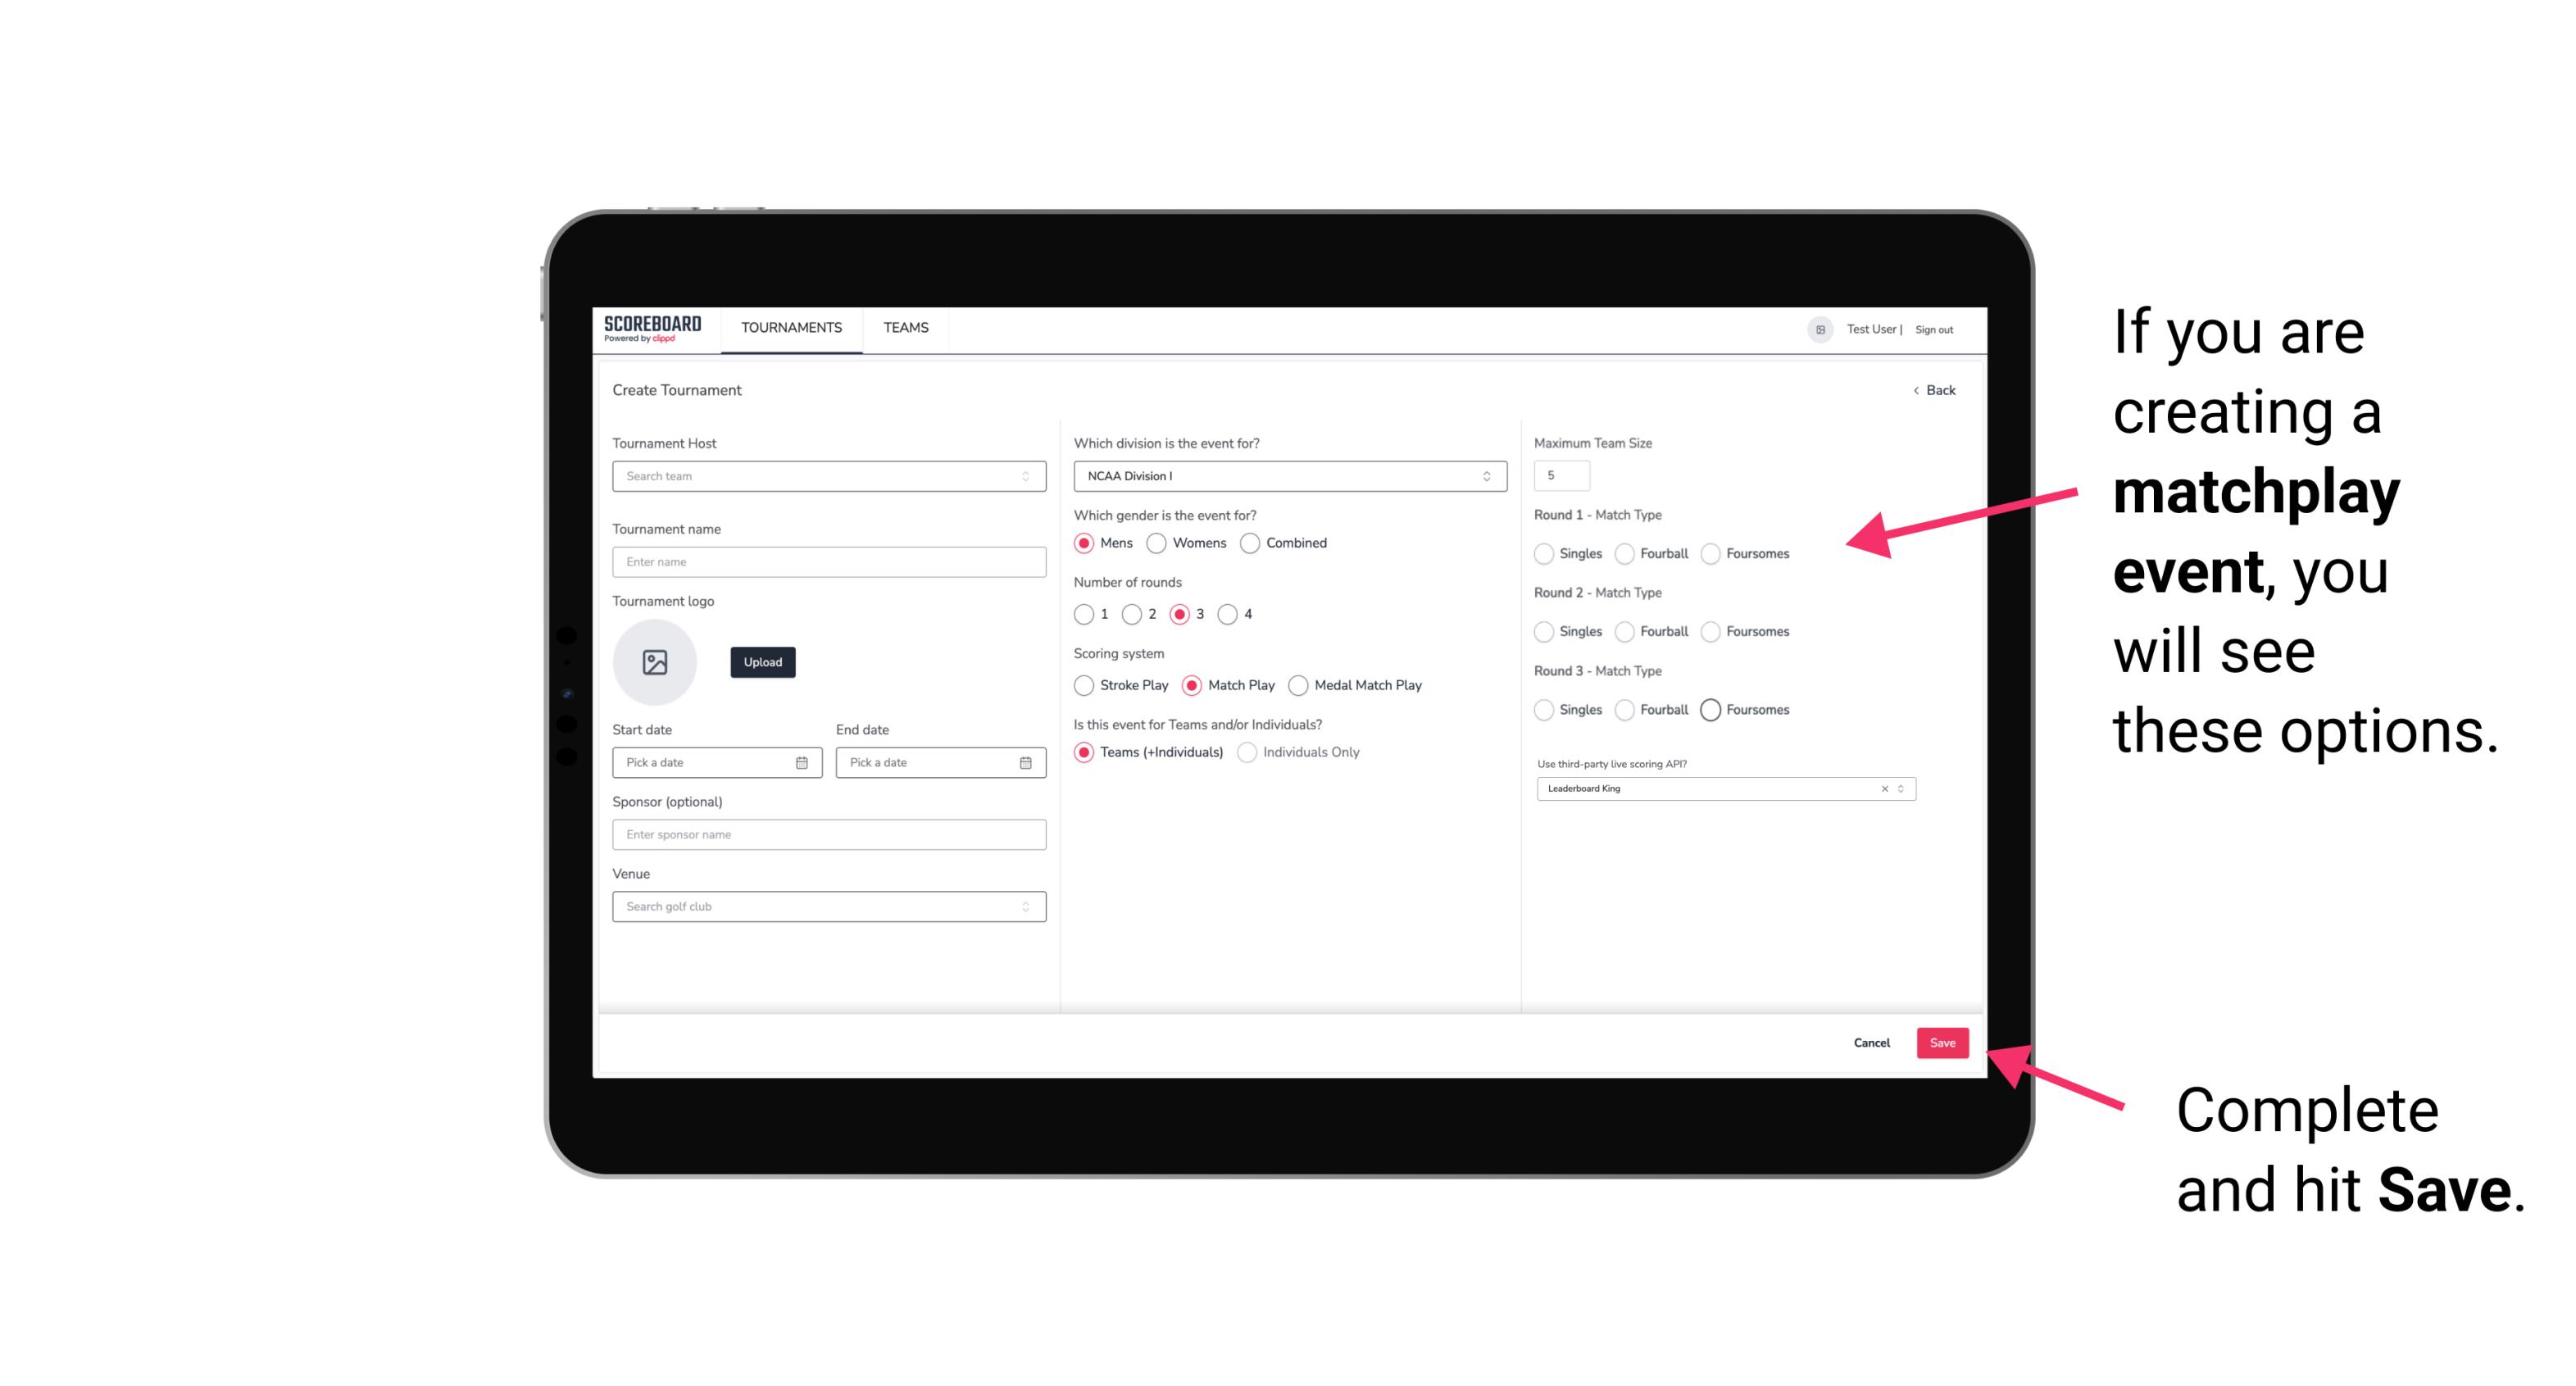2576x1386 pixels.
Task: Click the End date calendar icon
Action: click(x=1024, y=761)
